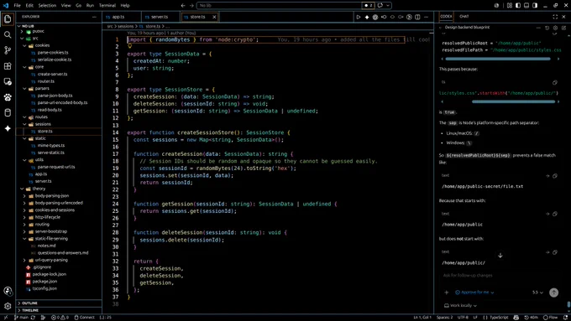Click the main branch in status bar
Viewport: 571px width, 321px height.
pyautogui.click(x=22, y=318)
